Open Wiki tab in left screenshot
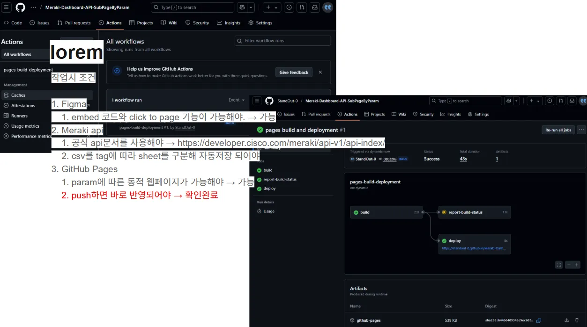The image size is (587, 327). (169, 22)
